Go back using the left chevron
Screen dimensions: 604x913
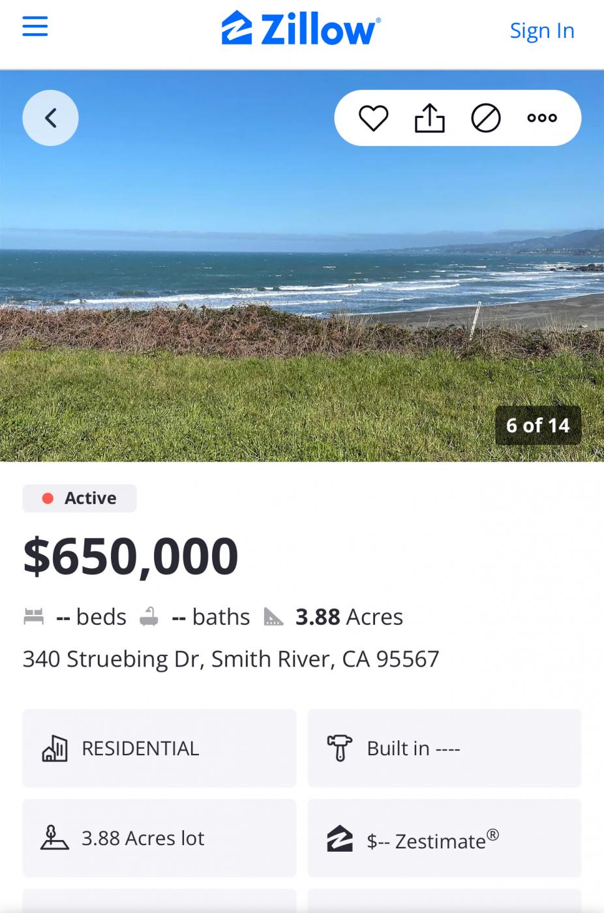[50, 118]
